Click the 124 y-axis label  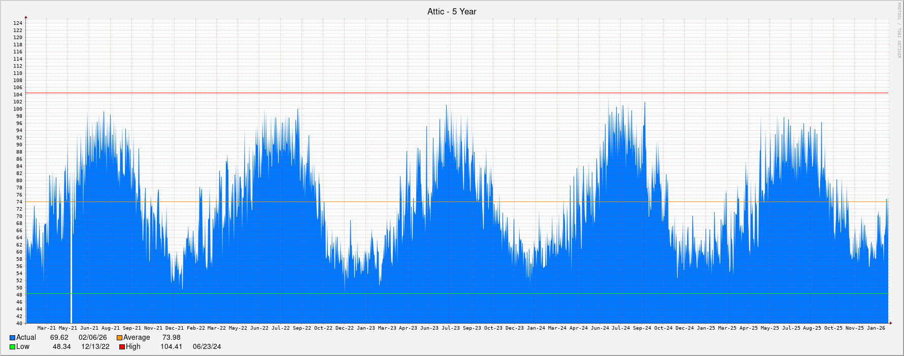coord(18,23)
